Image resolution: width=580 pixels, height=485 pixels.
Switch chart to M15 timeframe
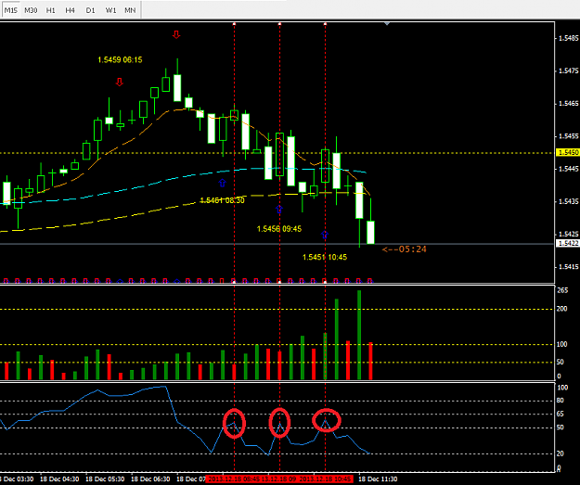(11, 10)
